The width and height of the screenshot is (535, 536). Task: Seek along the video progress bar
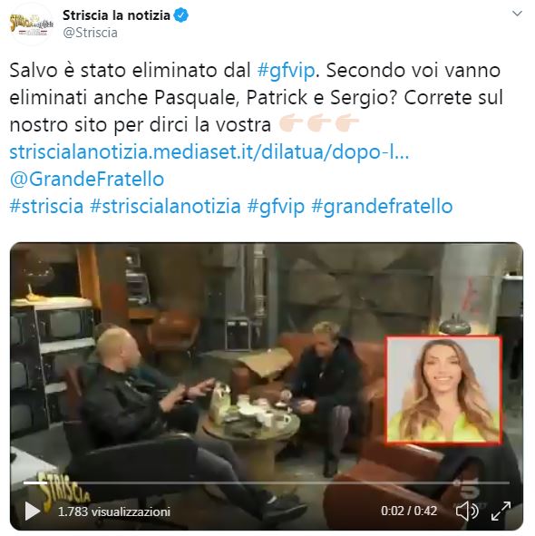coord(267,482)
